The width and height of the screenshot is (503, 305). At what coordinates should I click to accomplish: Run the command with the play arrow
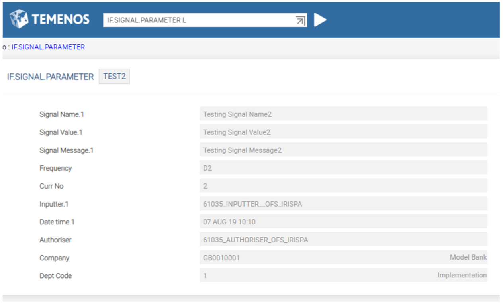tap(320, 20)
